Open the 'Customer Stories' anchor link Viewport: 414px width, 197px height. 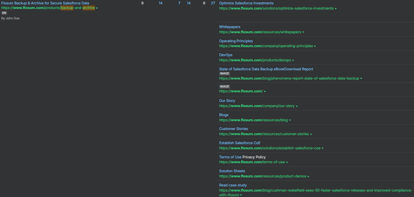[x=233, y=129]
